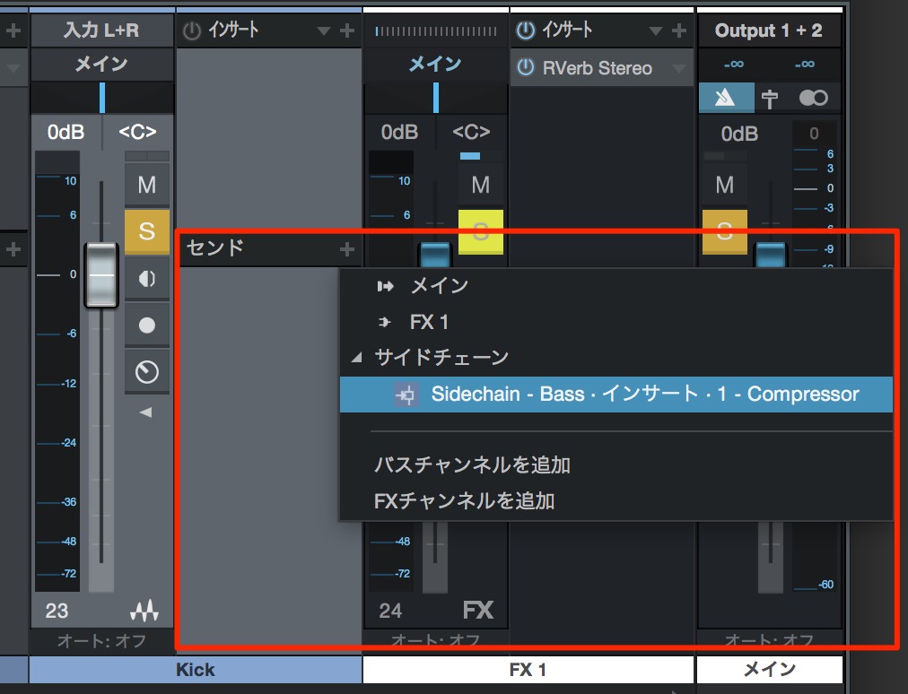
Task: Collapse the サイドチェーン group
Action: [357, 357]
